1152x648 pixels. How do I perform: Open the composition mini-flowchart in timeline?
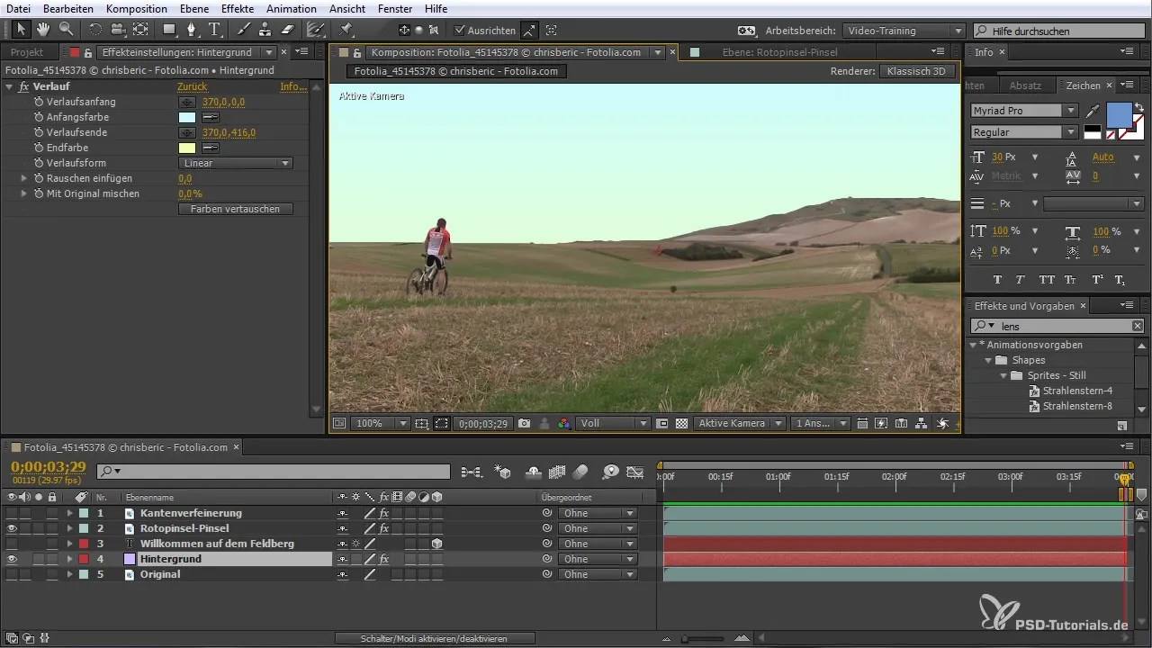click(x=471, y=472)
